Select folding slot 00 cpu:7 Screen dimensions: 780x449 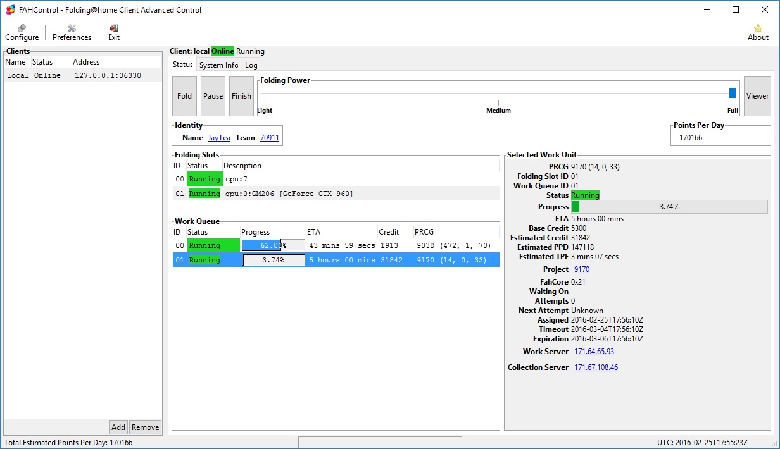click(336, 179)
